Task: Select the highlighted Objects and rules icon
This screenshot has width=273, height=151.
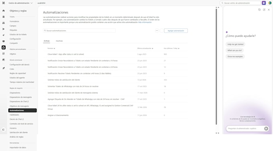Action: point(4,47)
